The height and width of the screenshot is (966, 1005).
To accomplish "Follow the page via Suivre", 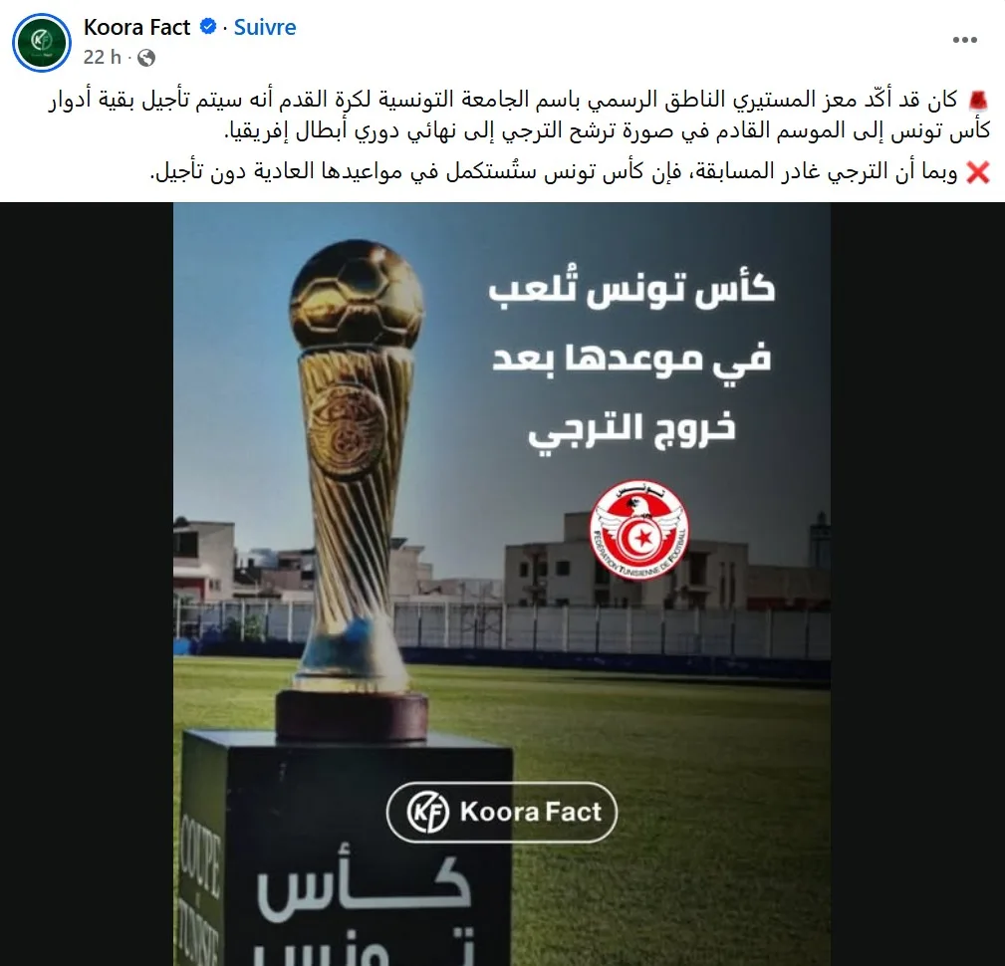I will 265,27.
